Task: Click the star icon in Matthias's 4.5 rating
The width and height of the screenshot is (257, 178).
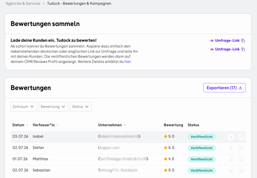Action: [x=166, y=159]
